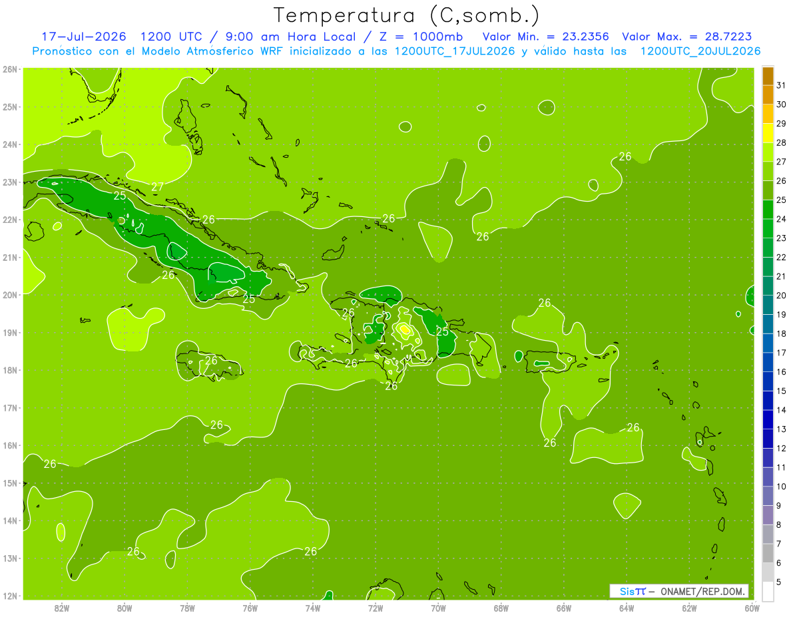Click the 64W longitude axis label

(627, 608)
